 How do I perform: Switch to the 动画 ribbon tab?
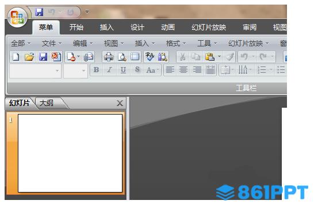click(x=168, y=28)
